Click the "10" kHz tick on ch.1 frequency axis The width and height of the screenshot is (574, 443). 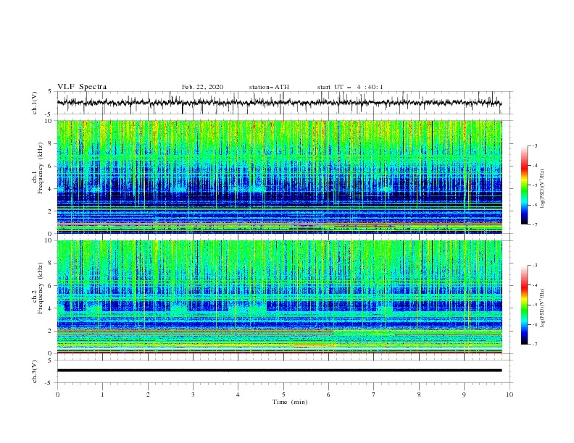49,121
